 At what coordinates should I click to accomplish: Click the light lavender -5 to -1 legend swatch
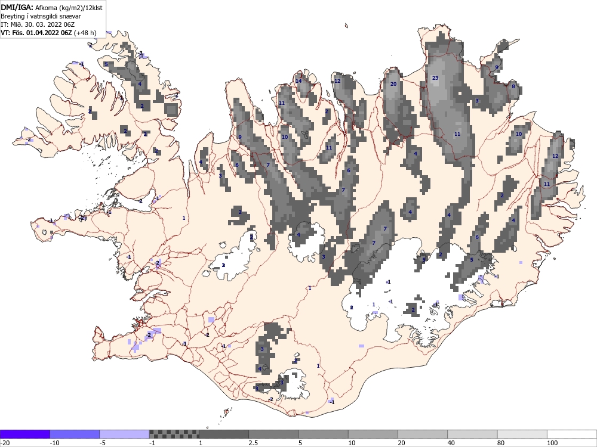pyautogui.click(x=125, y=434)
